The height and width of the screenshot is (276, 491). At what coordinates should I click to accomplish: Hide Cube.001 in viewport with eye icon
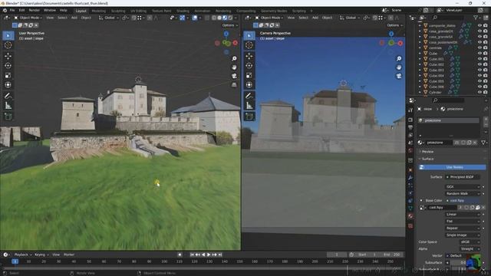click(479, 59)
